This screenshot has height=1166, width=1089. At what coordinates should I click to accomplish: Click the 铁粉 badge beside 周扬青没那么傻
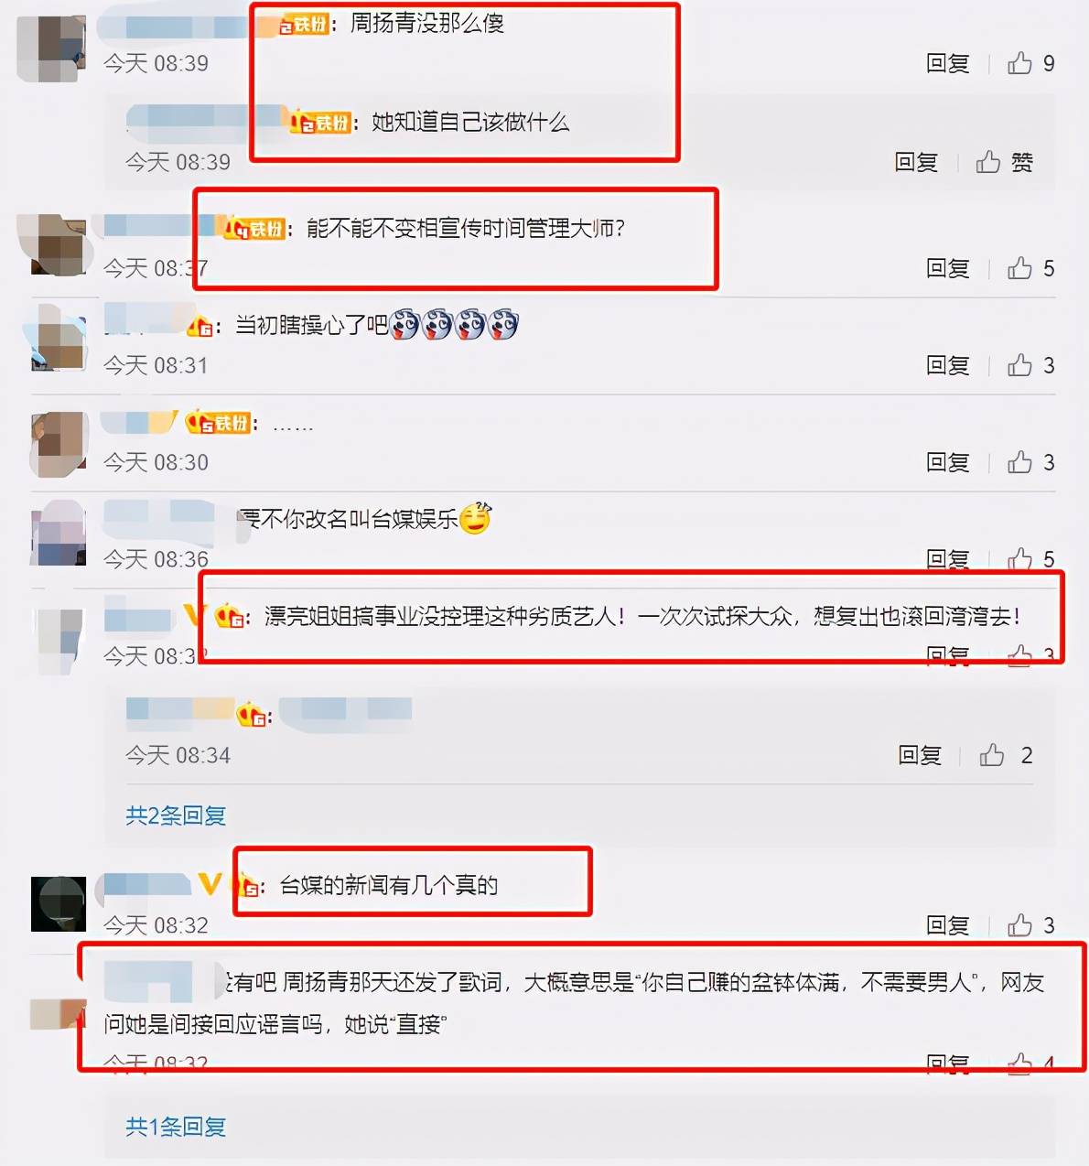click(x=304, y=24)
